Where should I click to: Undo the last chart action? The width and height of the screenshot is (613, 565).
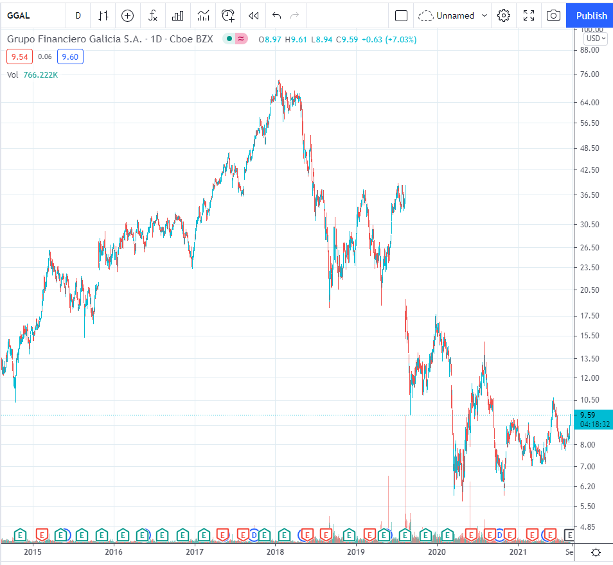[276, 15]
